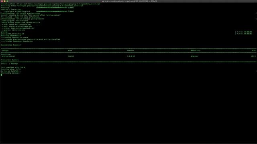This screenshot has width=257, height=144.
Task: Click 'Loading mirror speeds from cached hostfile'
Action: (x=20, y=22)
